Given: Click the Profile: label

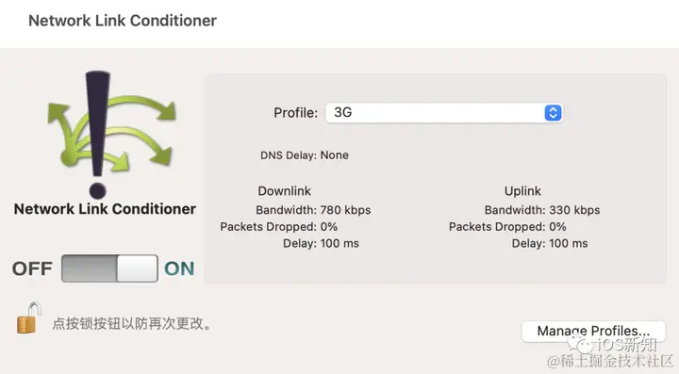Looking at the screenshot, I should 295,113.
